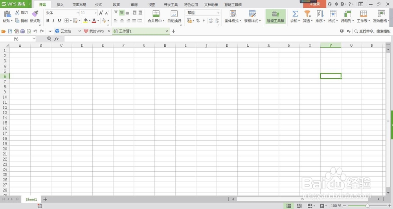This screenshot has height=209, width=393.
Task: Expand the paste options arrow
Action: 11,21
